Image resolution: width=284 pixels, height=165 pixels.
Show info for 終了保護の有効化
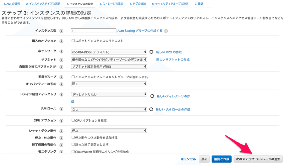(x=61, y=145)
